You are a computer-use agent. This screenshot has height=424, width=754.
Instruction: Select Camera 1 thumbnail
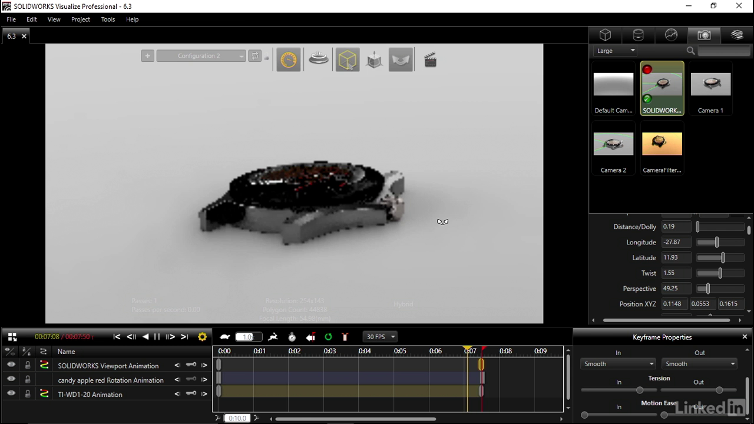tap(710, 88)
